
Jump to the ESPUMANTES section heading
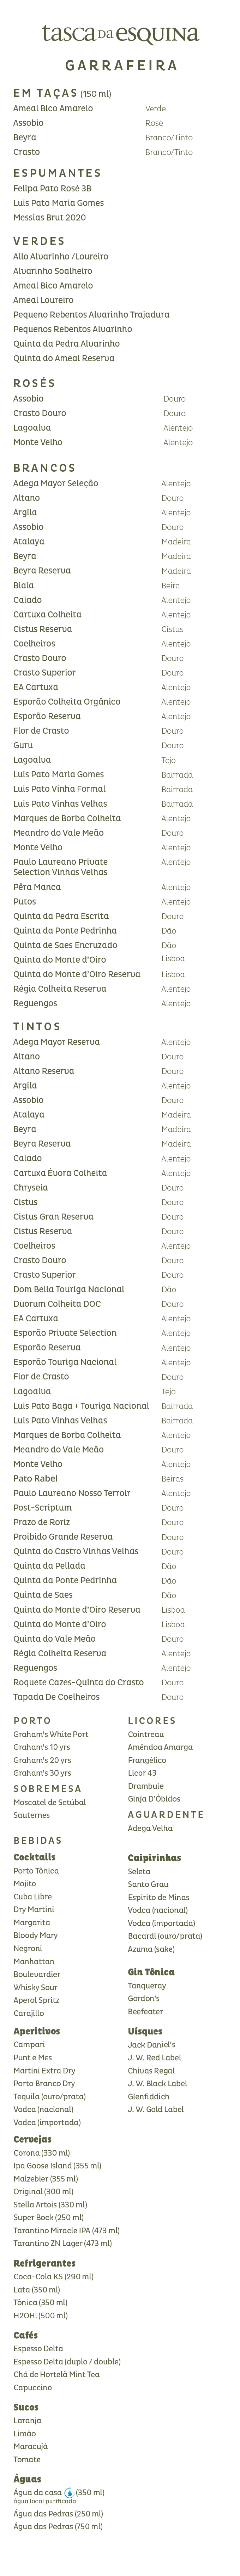[57, 173]
